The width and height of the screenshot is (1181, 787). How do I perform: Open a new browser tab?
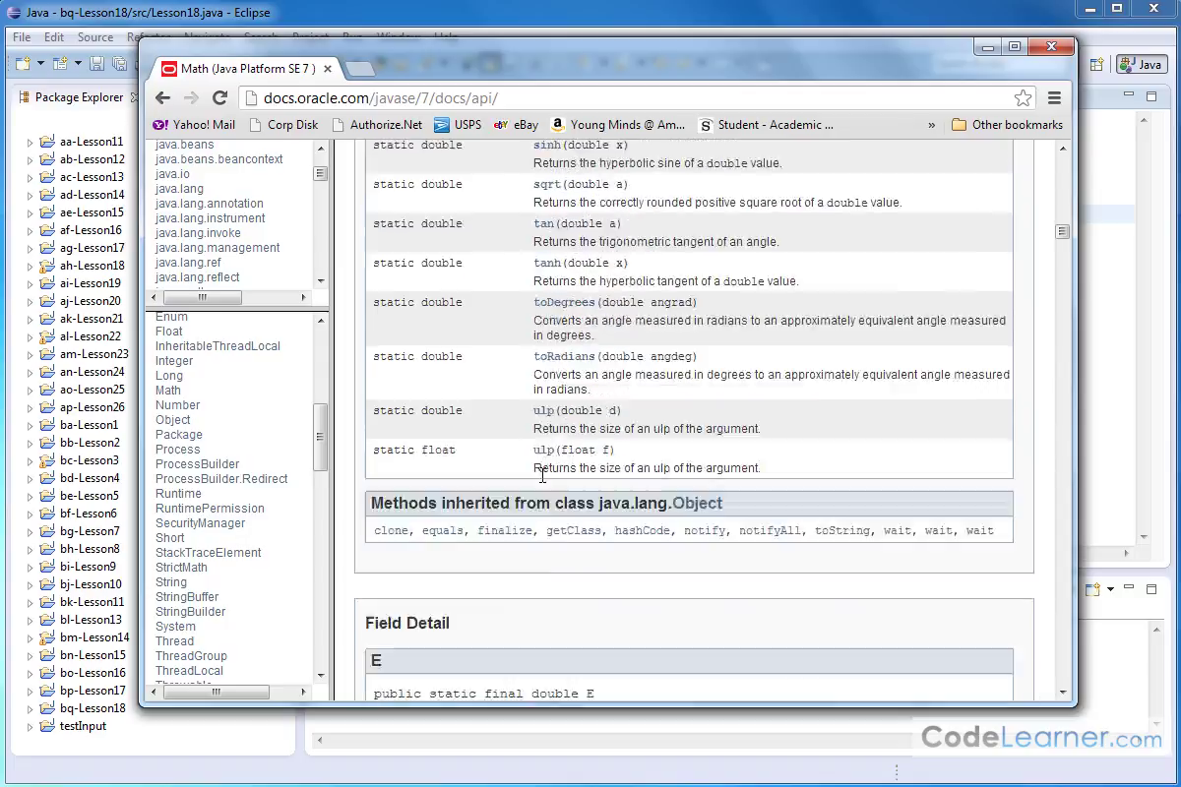coord(360,69)
